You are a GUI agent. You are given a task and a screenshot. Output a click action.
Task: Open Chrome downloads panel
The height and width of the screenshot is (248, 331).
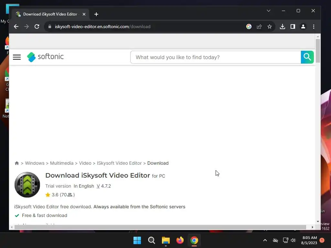point(283,26)
